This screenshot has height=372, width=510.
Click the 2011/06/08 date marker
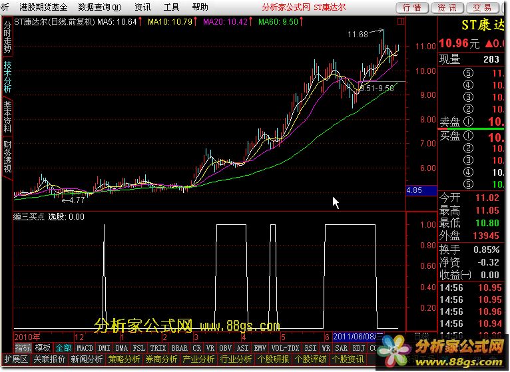[358, 337]
